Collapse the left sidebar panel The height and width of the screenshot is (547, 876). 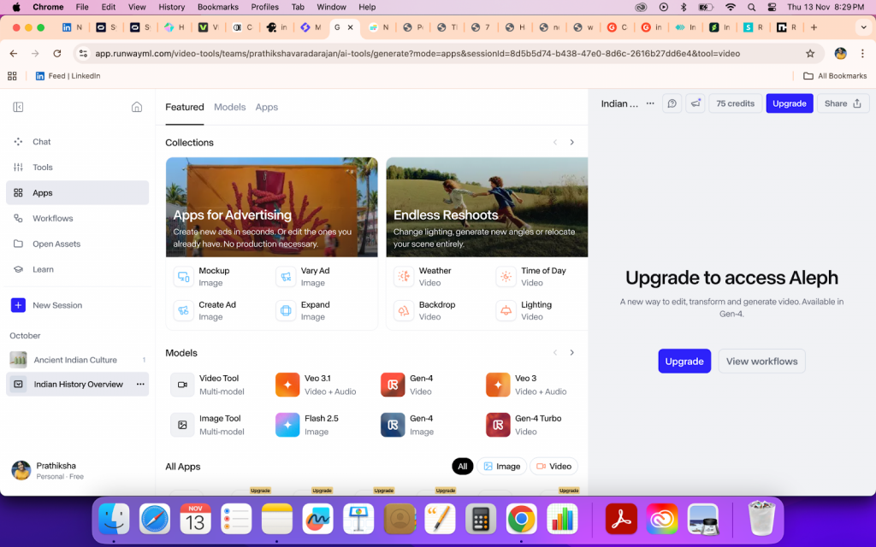point(18,107)
